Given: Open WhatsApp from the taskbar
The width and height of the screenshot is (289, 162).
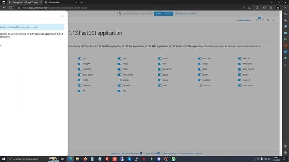Looking at the screenshot, I should pyautogui.click(x=173, y=159).
